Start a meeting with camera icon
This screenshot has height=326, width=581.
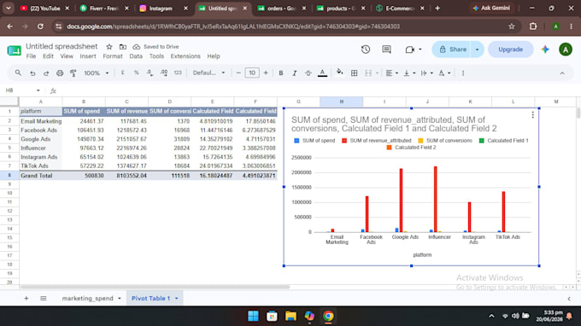click(x=410, y=49)
